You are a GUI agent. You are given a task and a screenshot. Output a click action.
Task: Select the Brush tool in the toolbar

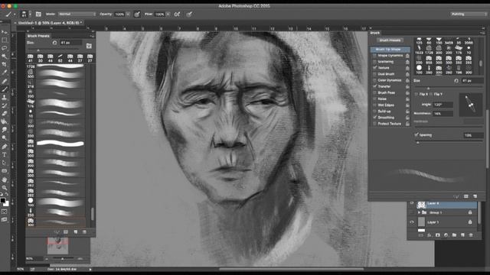pyautogui.click(x=4, y=89)
